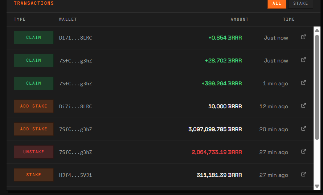This screenshot has height=195, width=323.
Task: Open external link for 311,181.39 BRRR stake
Action: [x=303, y=174]
